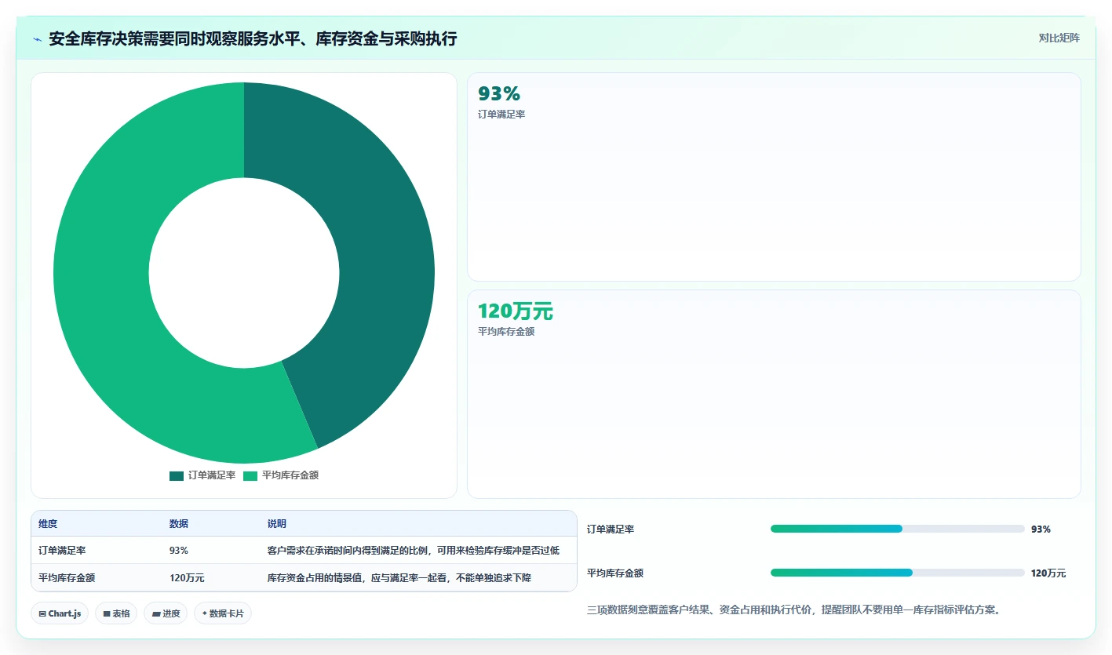This screenshot has height=655, width=1112.
Task: Click the 订单满足率 progress bar
Action: pyautogui.click(x=898, y=529)
